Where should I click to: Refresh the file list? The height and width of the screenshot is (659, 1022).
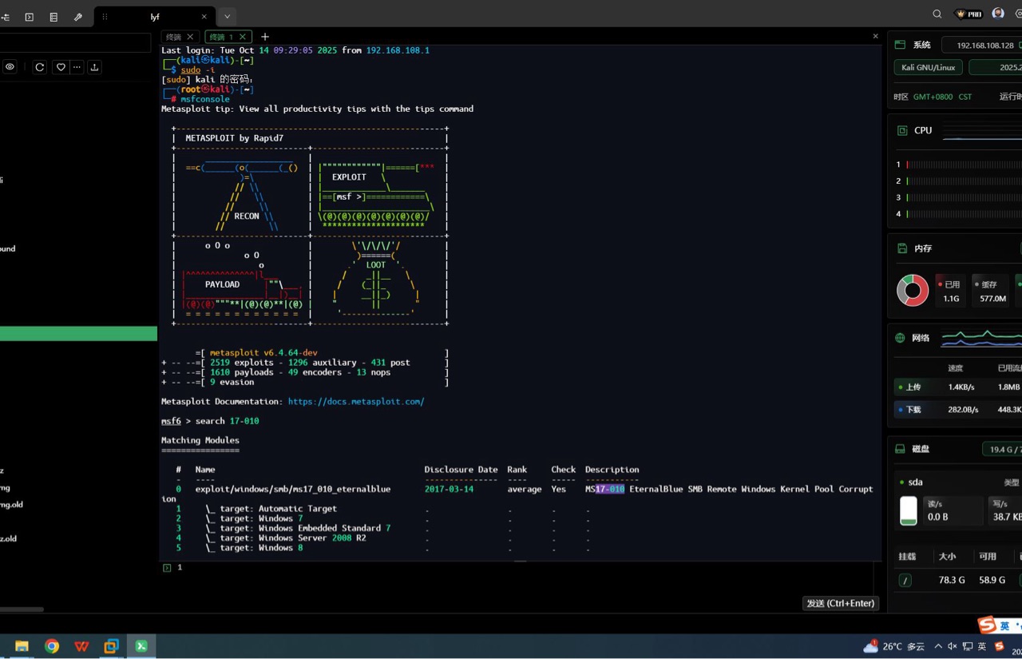tap(39, 67)
